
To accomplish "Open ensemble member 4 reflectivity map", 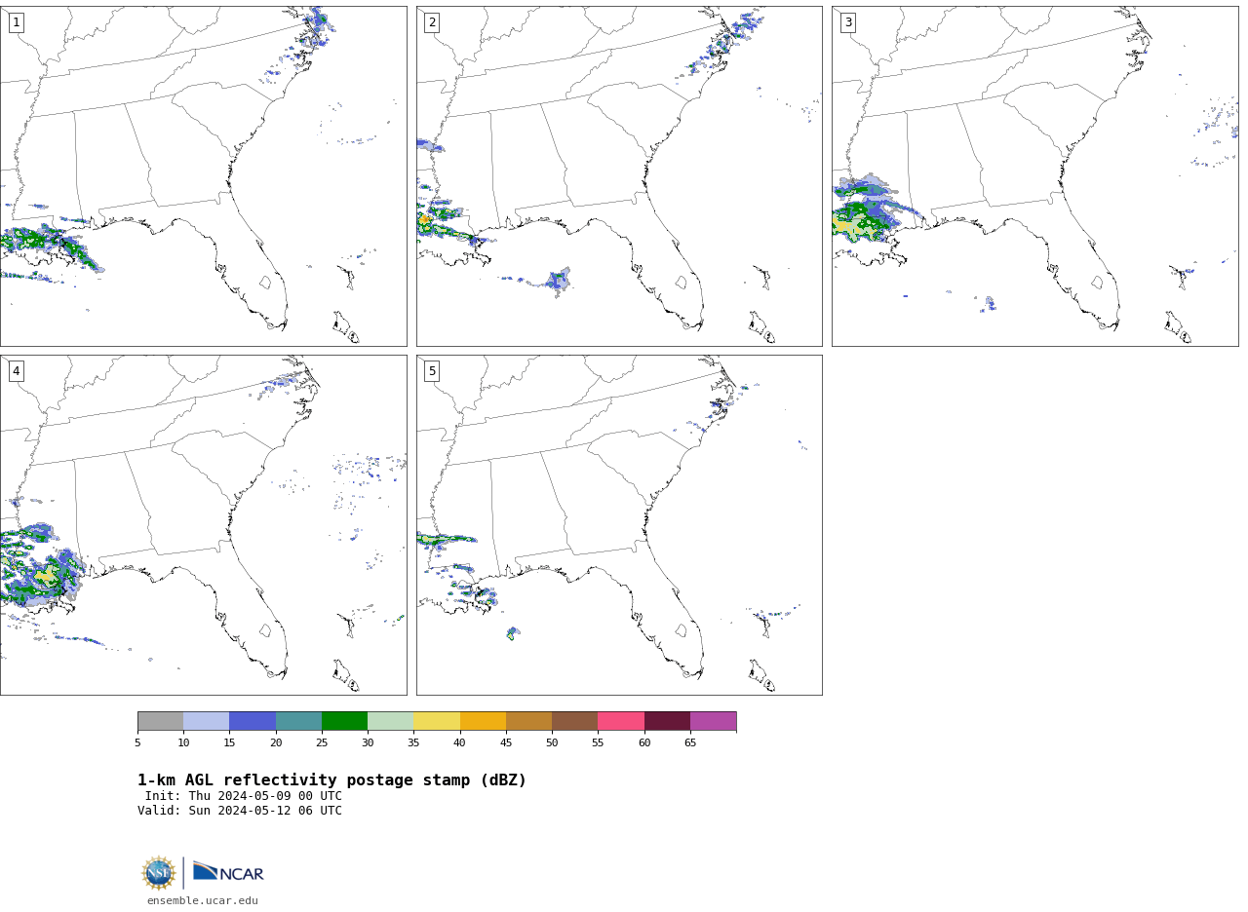I will [x=203, y=525].
